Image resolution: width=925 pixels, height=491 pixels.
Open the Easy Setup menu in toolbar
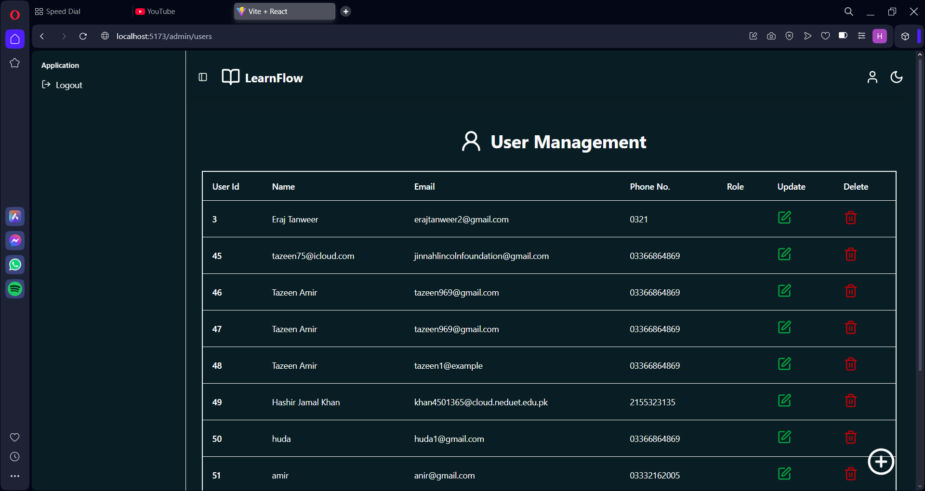(x=861, y=36)
